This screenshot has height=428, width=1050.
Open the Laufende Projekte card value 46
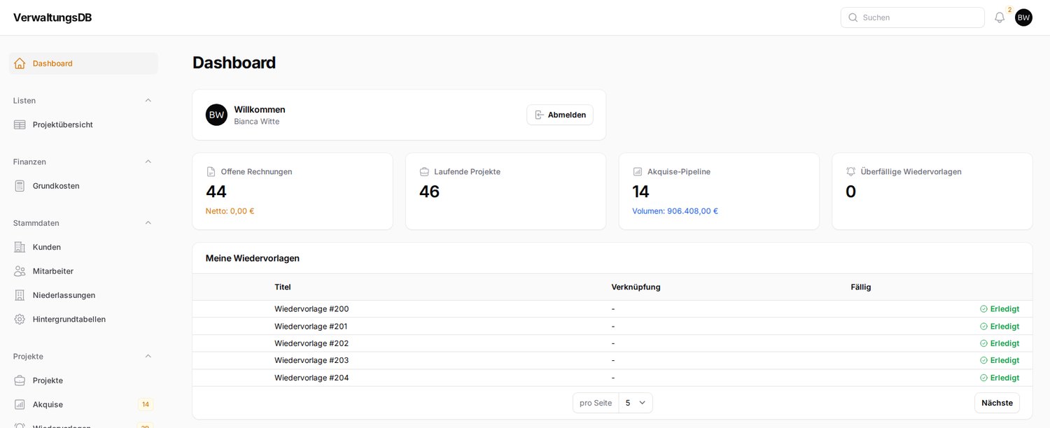pos(429,192)
